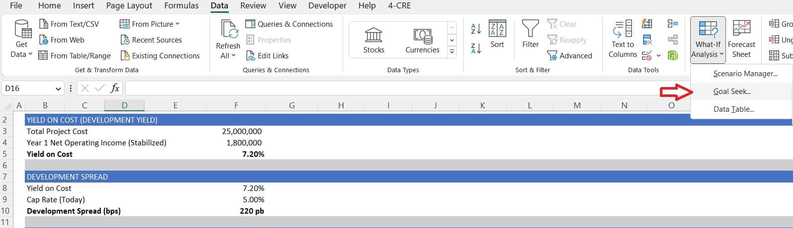Click the Refresh All icon
Screen dimensions: 793x228
click(x=229, y=29)
